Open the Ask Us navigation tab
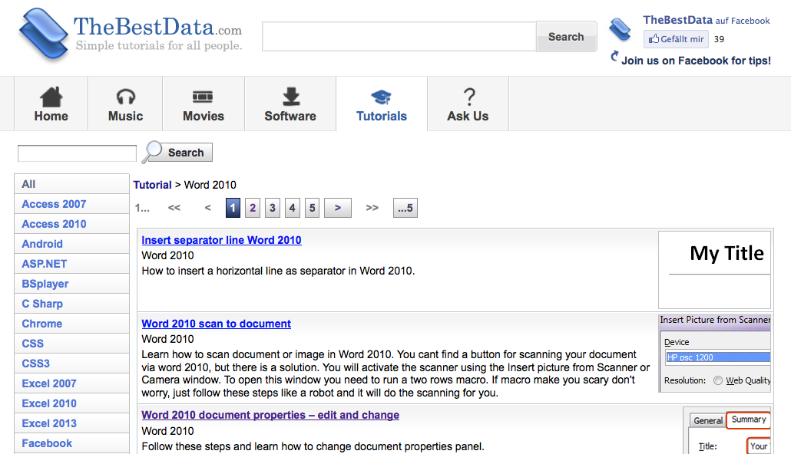 tap(468, 104)
